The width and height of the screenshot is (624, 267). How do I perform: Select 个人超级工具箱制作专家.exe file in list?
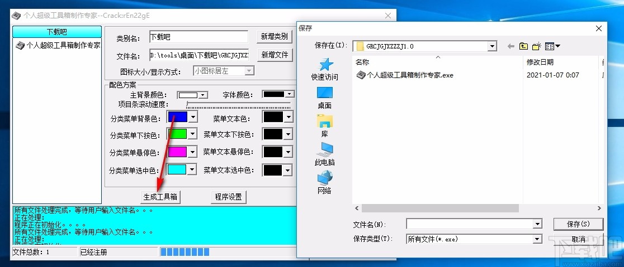pyautogui.click(x=405, y=75)
